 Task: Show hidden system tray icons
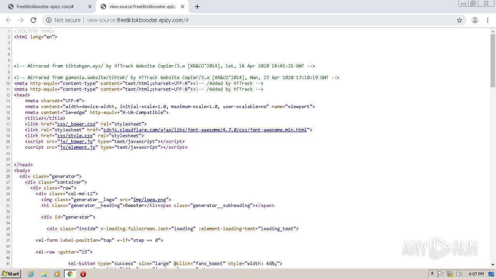coord(432,274)
